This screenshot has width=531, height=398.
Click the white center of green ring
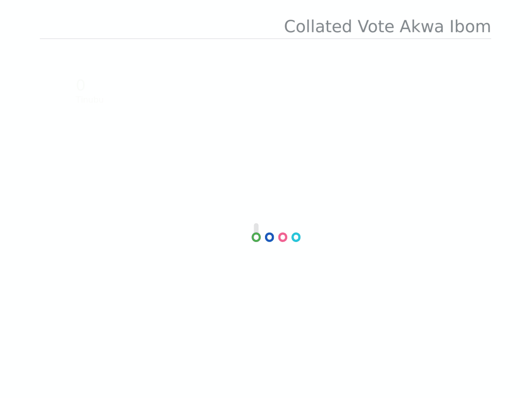point(256,237)
